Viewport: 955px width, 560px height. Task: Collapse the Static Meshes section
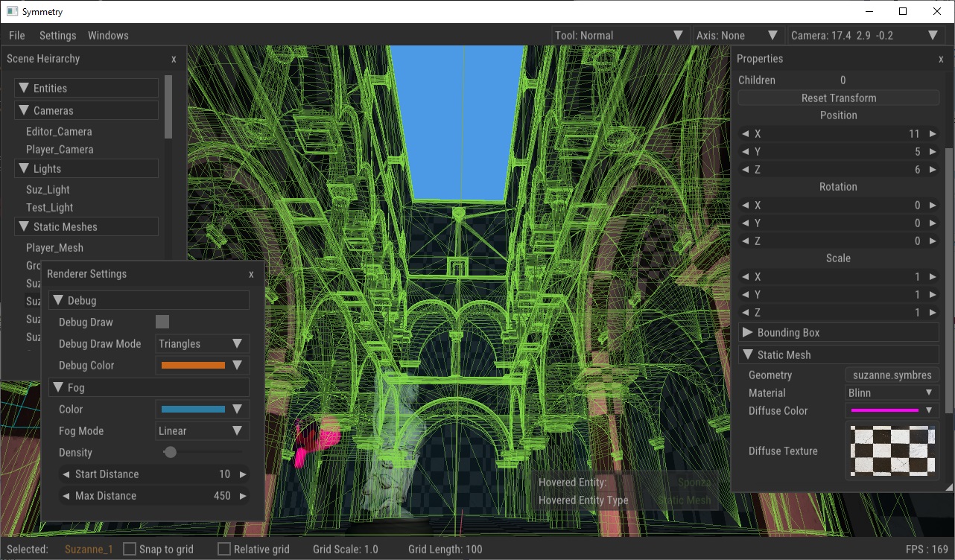point(86,226)
